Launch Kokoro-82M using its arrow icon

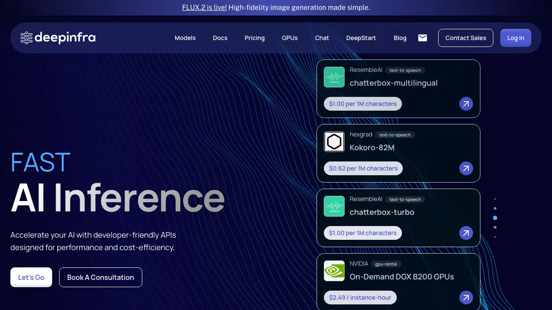(466, 168)
